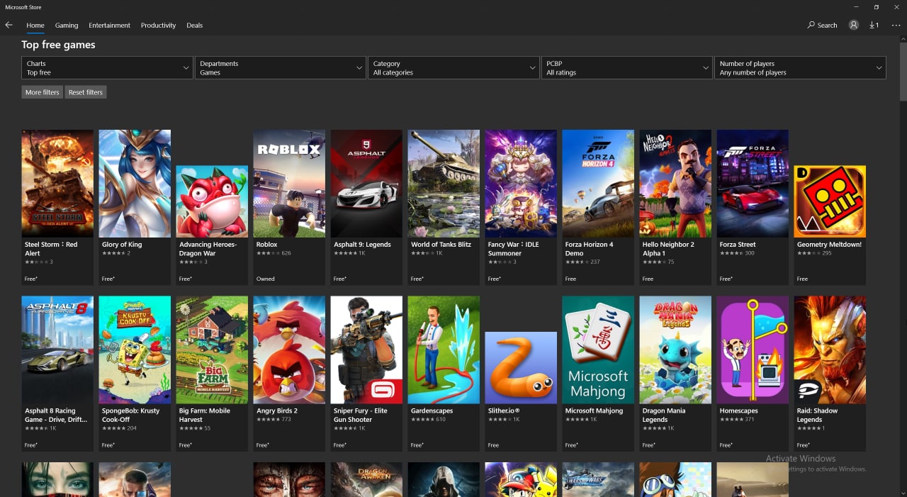The height and width of the screenshot is (497, 907).
Task: Open Hello Neighbor 2 Alpha 1 tile
Action: point(675,207)
